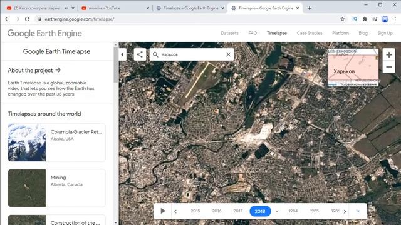Collapse the left sidebar panel arrow
The image size is (401, 225).
click(x=122, y=54)
